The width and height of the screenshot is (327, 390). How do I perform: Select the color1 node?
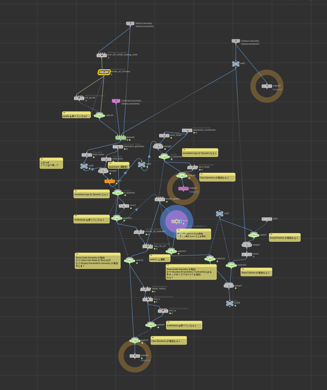click(x=247, y=254)
